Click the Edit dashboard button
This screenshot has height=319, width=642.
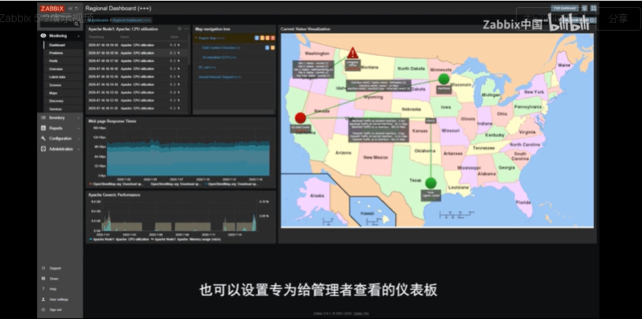(x=565, y=8)
